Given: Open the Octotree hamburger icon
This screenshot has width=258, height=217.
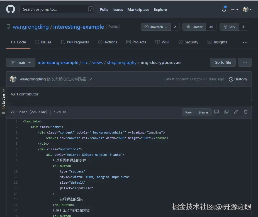Looking at the screenshot, I should click(x=3, y=113).
